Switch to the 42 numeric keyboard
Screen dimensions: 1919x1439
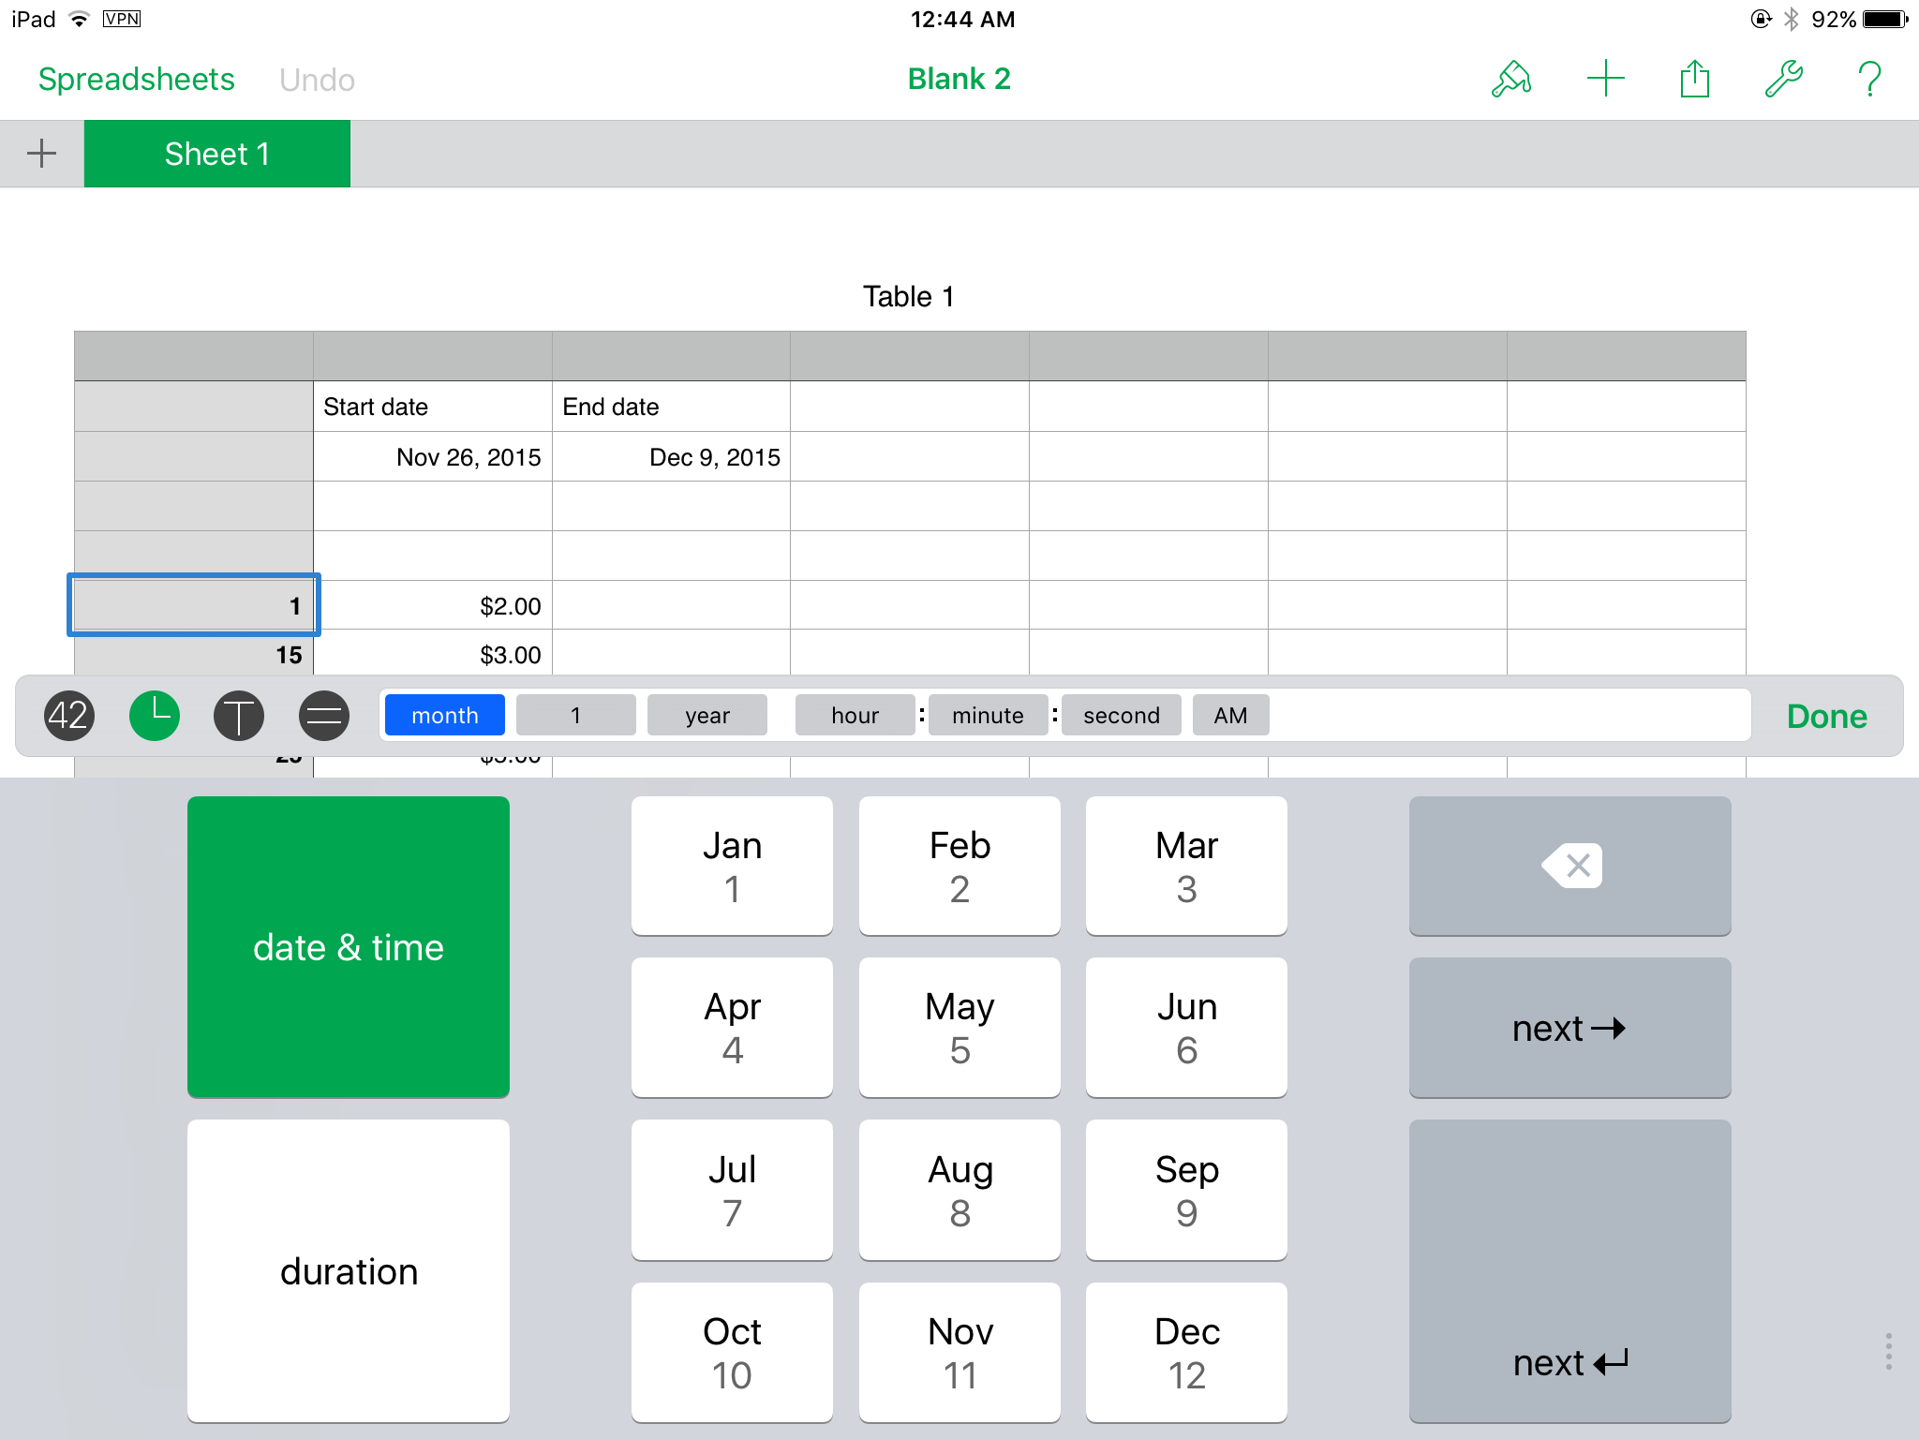pyautogui.click(x=68, y=716)
